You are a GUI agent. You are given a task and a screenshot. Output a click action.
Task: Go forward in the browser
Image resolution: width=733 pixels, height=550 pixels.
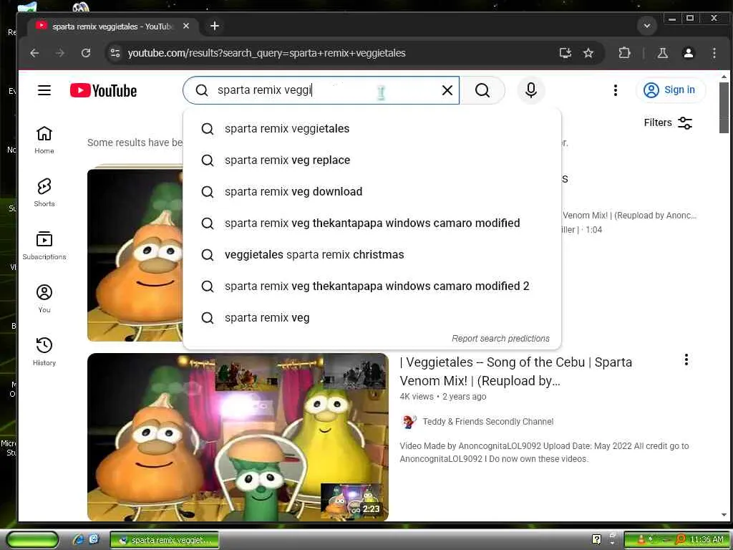(60, 53)
